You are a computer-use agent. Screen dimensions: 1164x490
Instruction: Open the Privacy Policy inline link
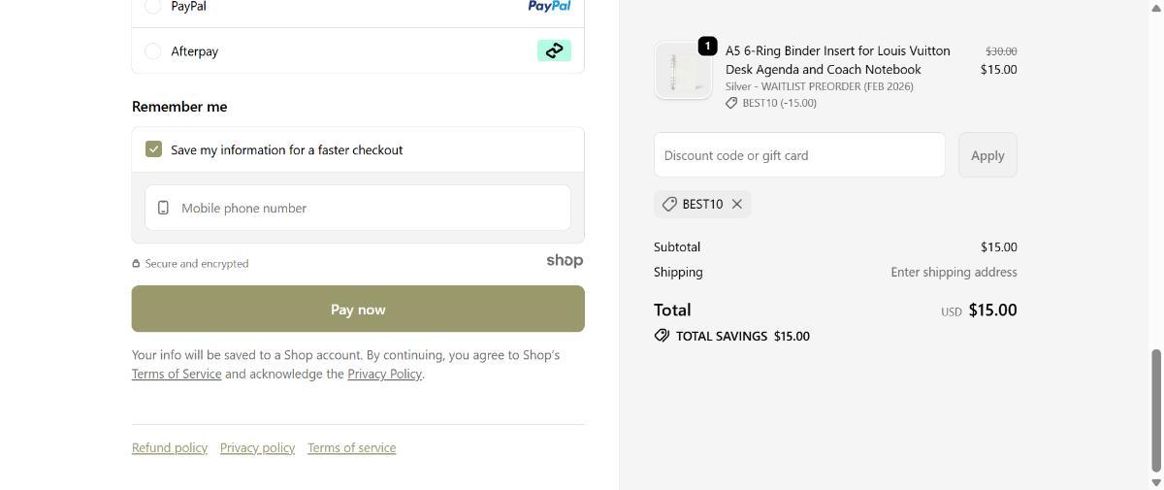[x=384, y=374]
